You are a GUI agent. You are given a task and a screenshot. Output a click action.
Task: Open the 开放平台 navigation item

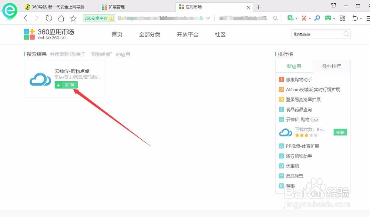188,34
